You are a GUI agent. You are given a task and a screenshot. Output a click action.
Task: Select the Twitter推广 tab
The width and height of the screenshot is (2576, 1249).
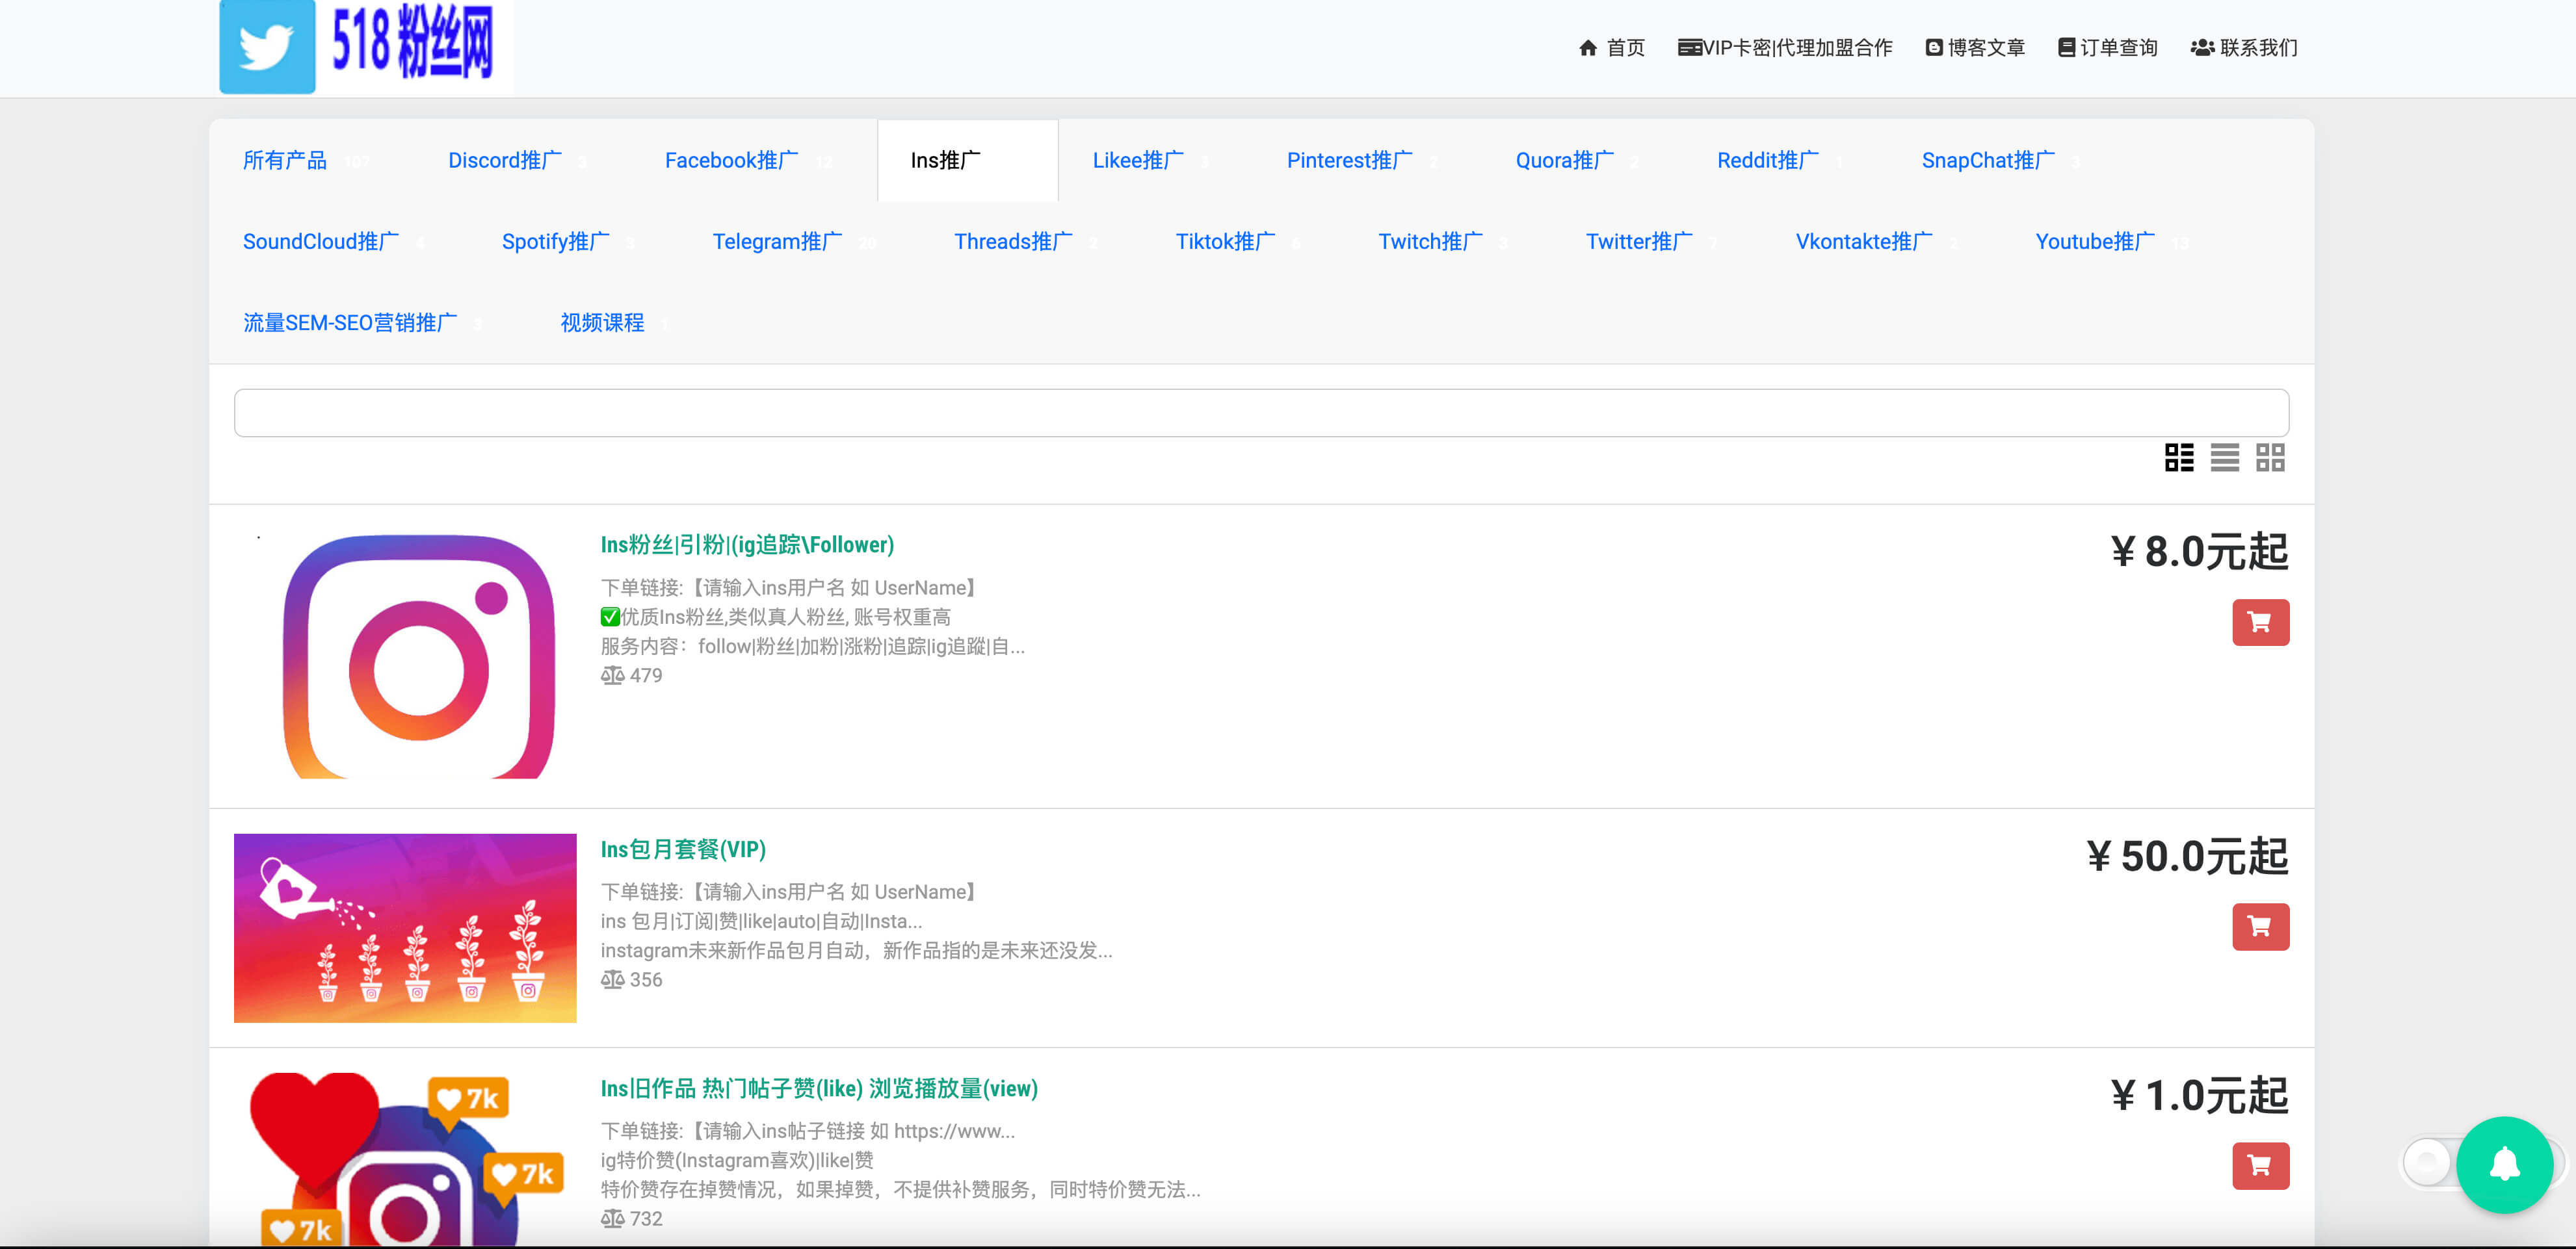1651,242
